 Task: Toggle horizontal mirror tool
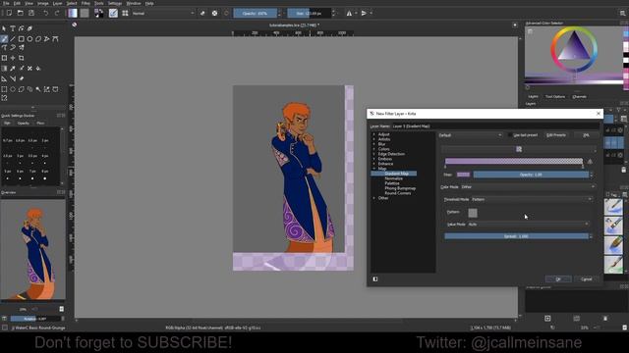[x=350, y=13]
